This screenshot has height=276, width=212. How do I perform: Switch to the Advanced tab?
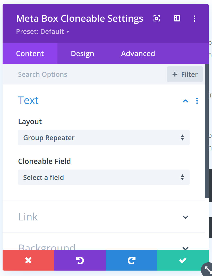138,53
